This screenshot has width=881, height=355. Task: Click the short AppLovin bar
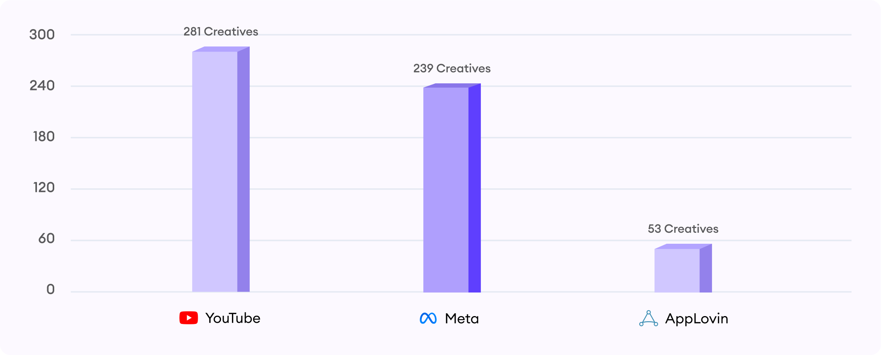(x=683, y=268)
